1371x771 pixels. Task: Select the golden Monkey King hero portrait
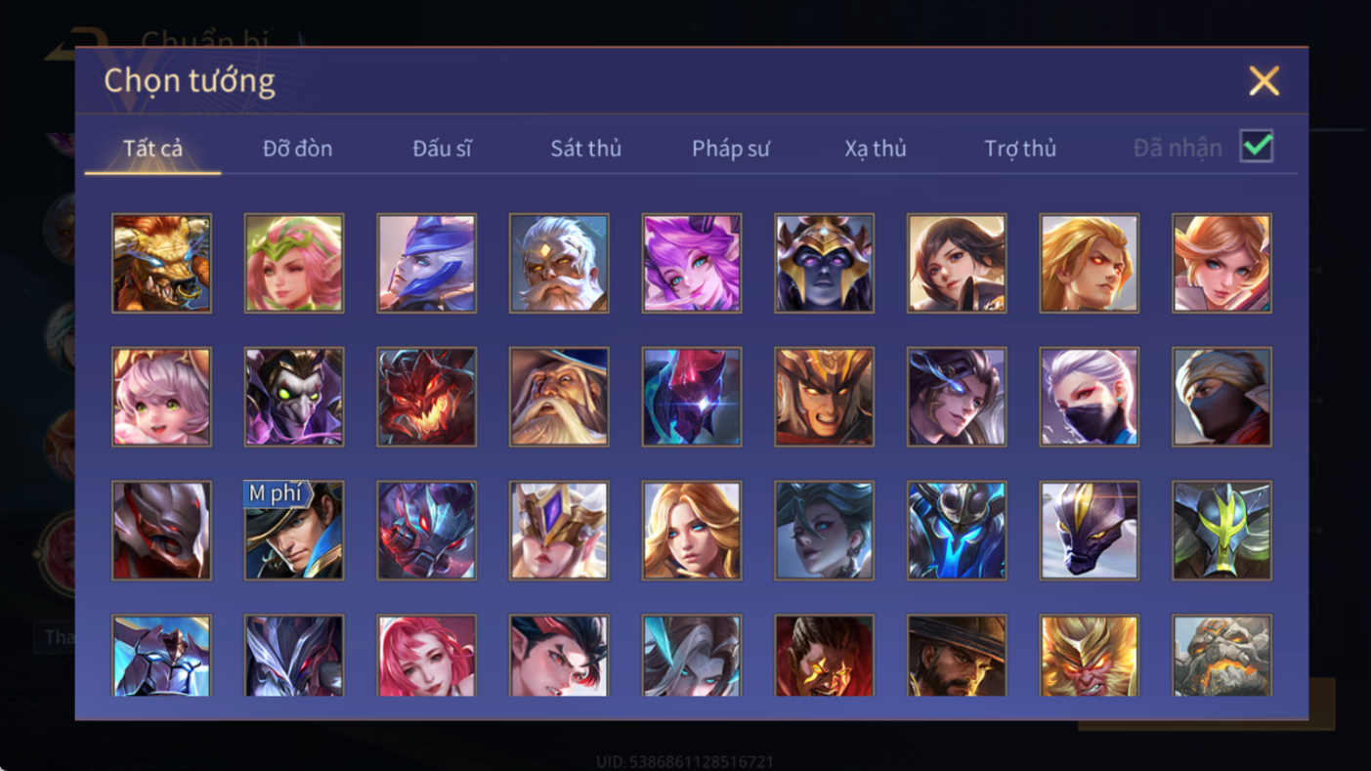pos(1090,656)
